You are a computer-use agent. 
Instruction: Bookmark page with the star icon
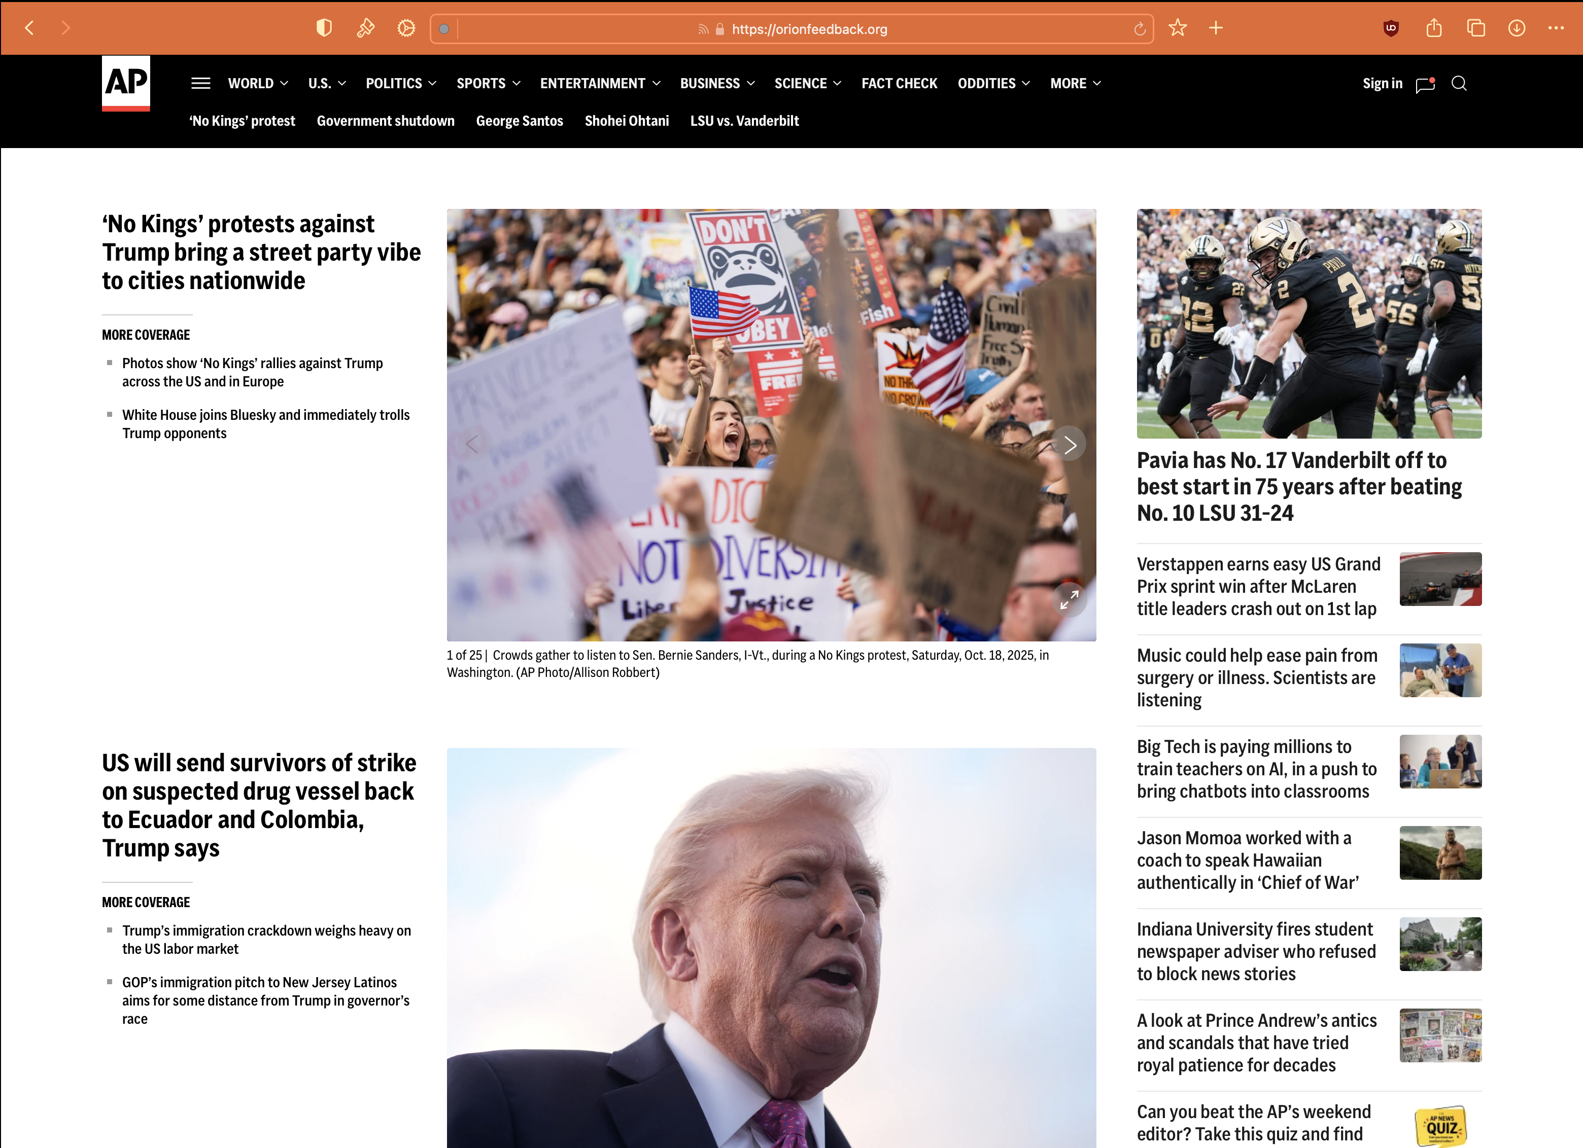click(1178, 28)
